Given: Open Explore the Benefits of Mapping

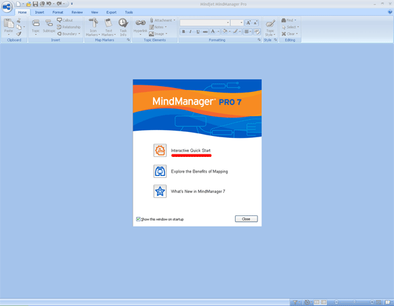Looking at the screenshot, I should (199, 171).
